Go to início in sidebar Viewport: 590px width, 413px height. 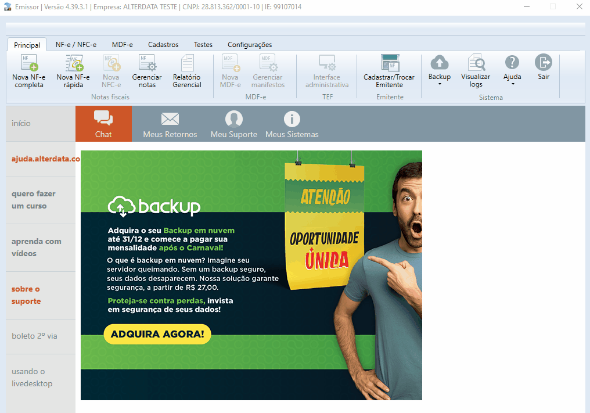[41, 124]
